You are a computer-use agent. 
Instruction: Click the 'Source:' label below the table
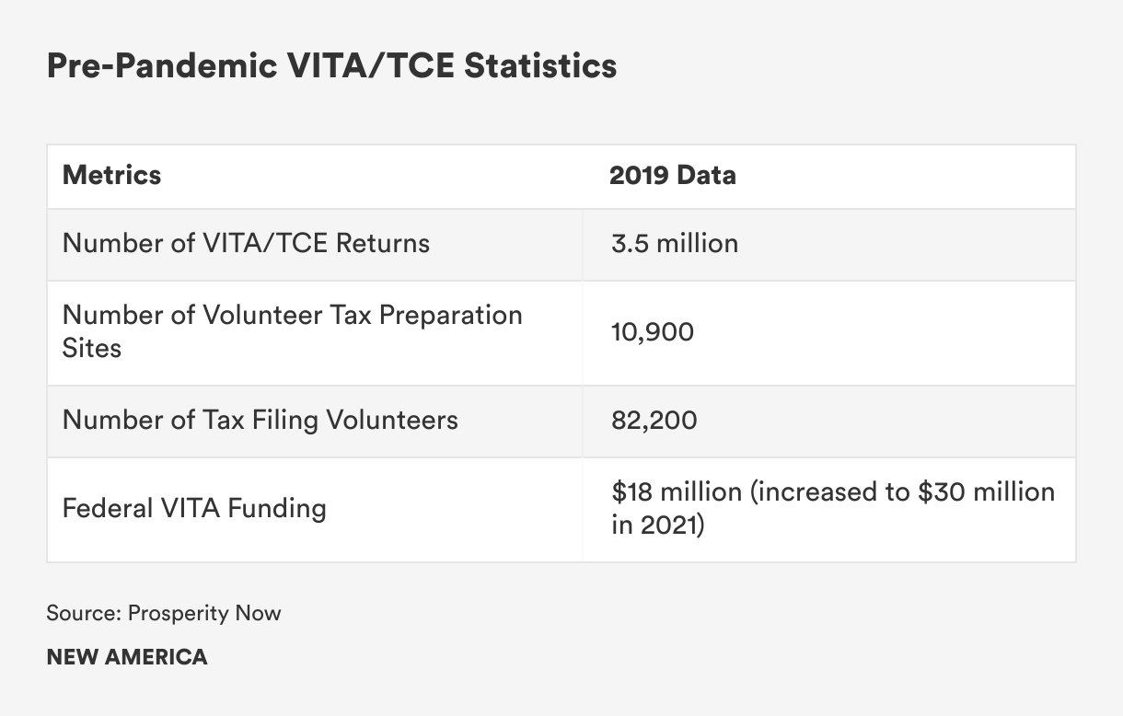(83, 613)
